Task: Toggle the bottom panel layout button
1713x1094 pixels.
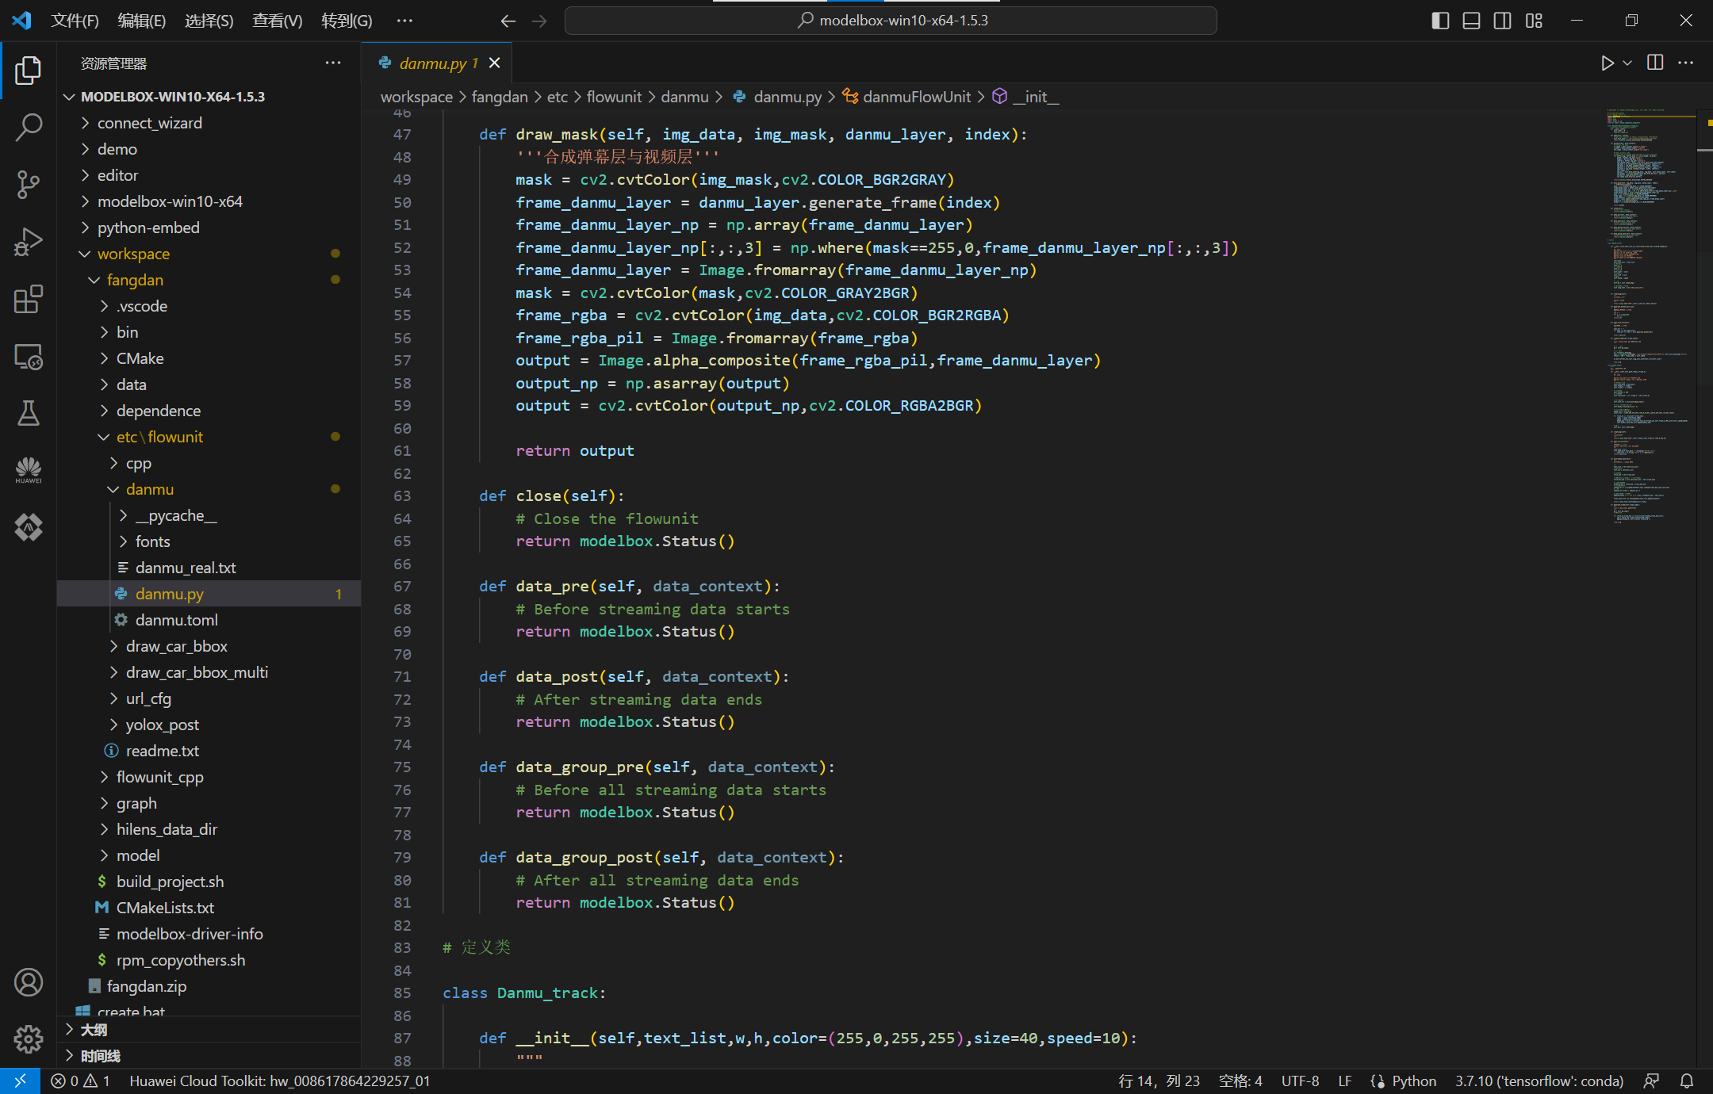Action: (x=1471, y=21)
